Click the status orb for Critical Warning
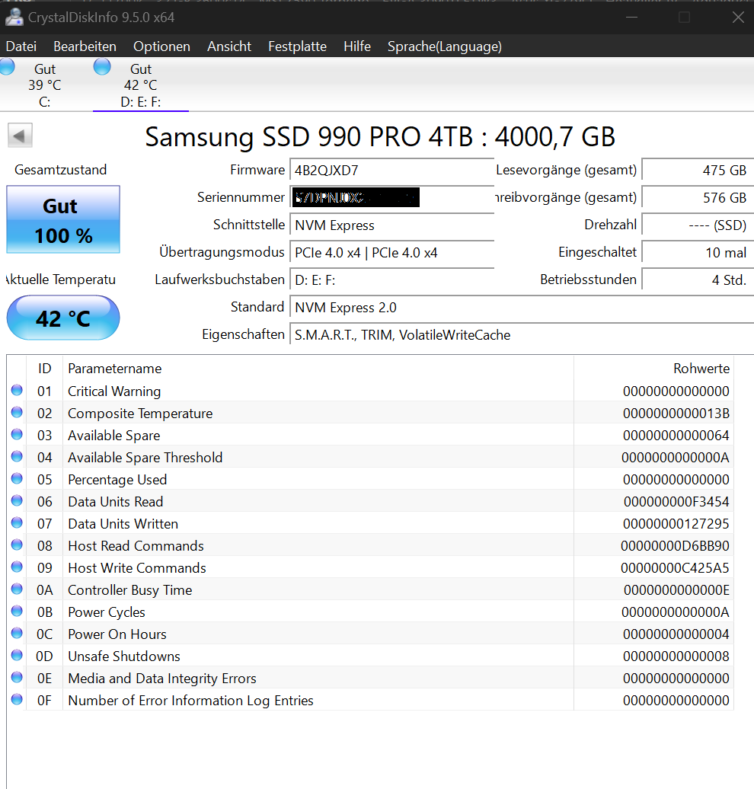Screen dimensions: 754x789 pyautogui.click(x=17, y=390)
